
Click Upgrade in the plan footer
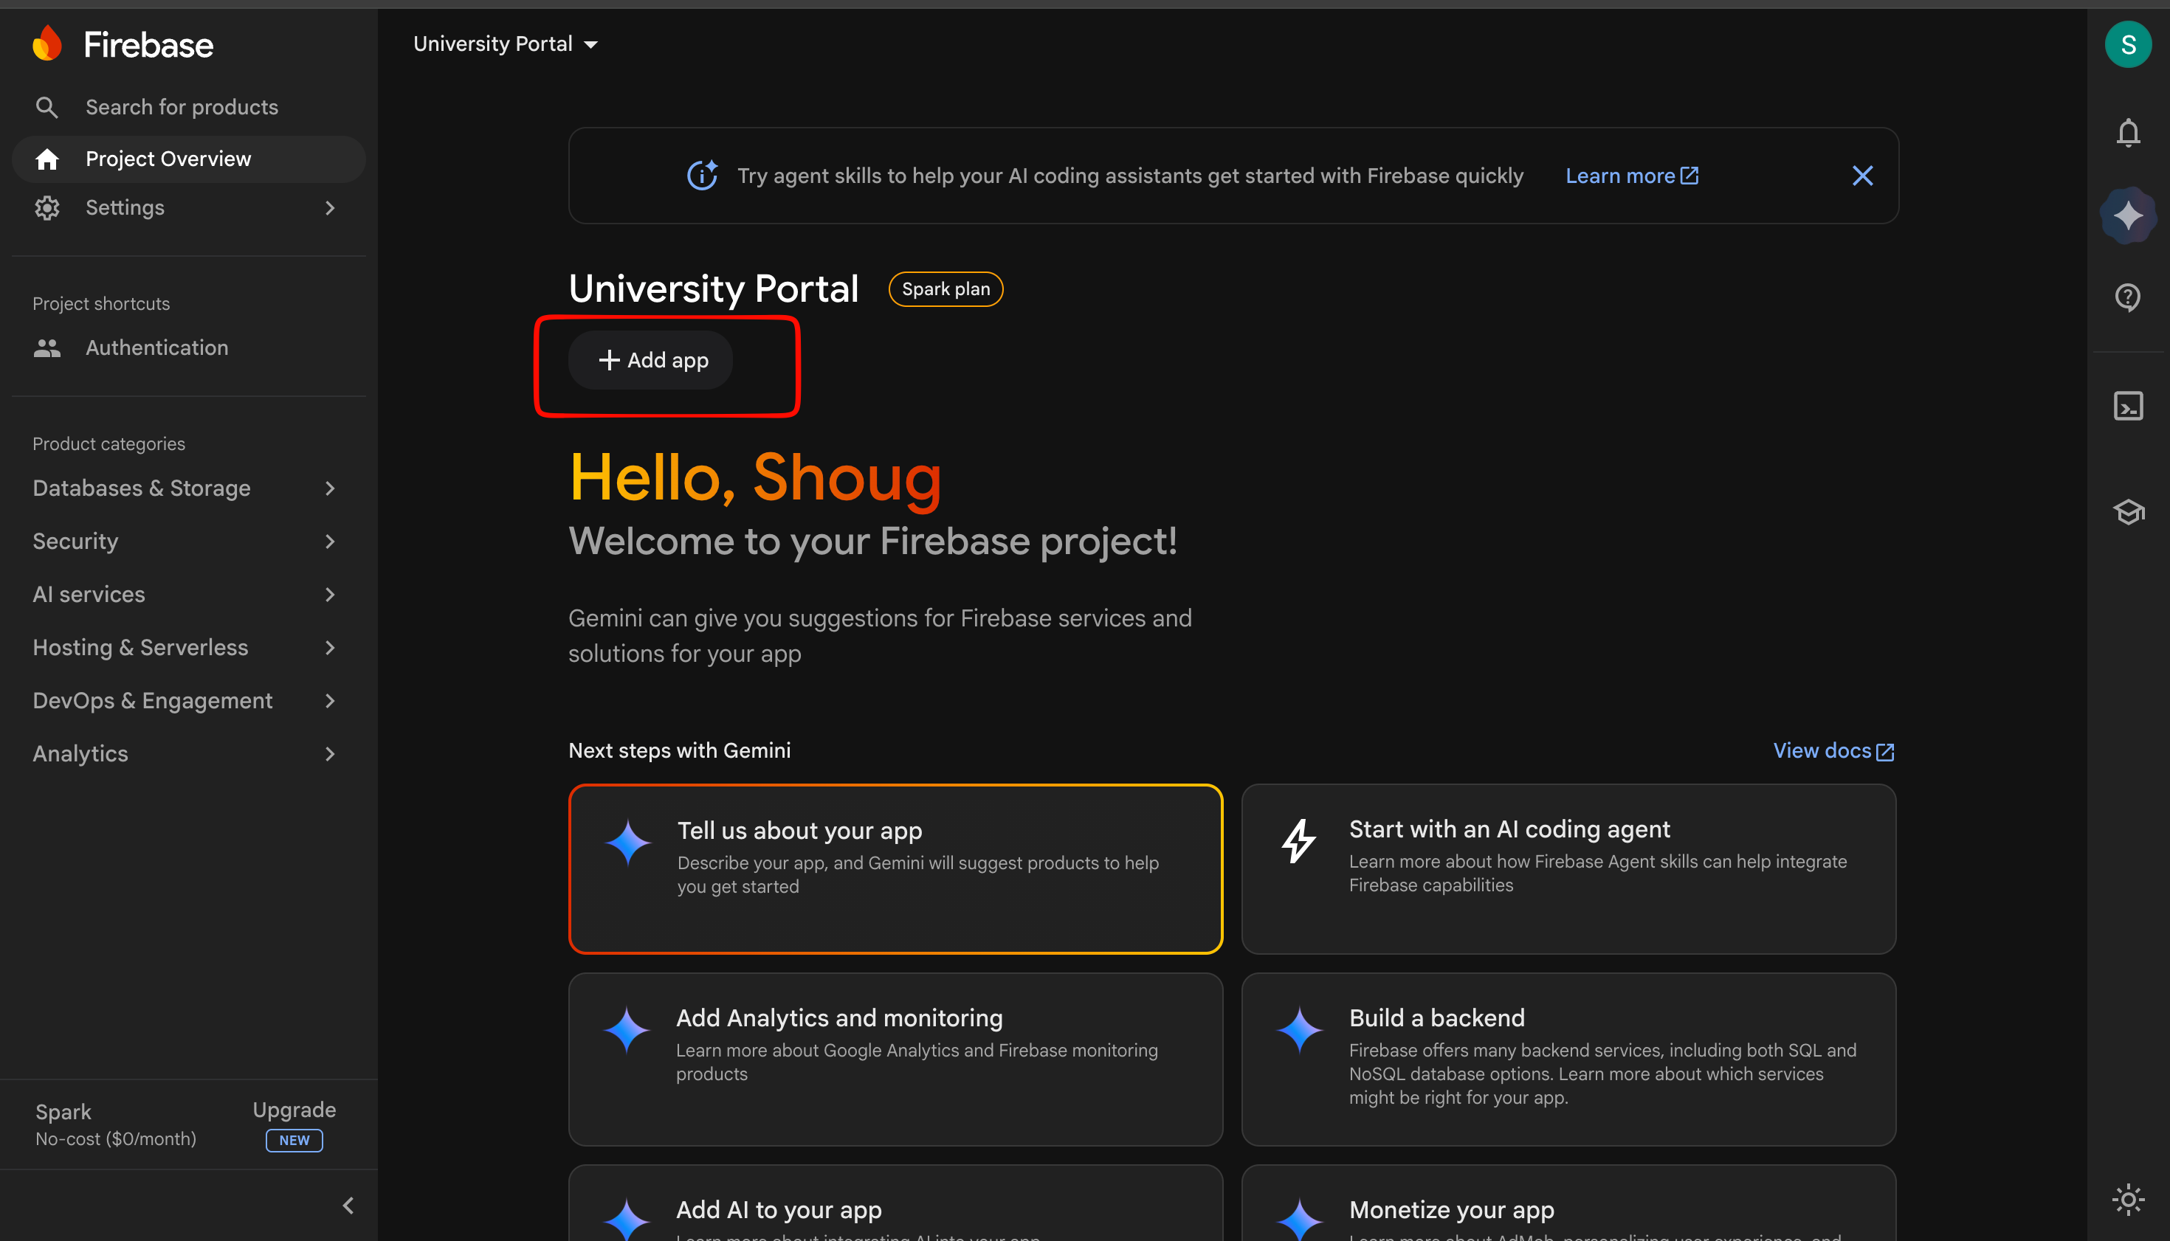pos(294,1110)
